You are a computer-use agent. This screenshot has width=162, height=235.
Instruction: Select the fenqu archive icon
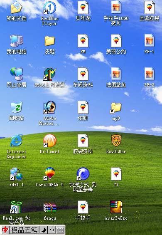(x=50, y=208)
